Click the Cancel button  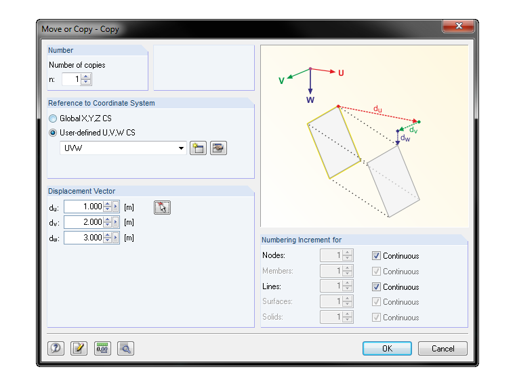[x=442, y=348]
